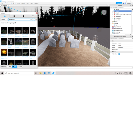Select the Black background swatch
Viewport: 133px width, 133px height.
click(15, 66)
